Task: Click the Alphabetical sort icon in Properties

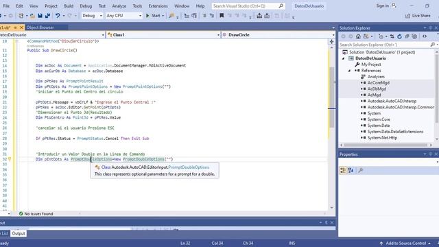Action: pos(351,170)
